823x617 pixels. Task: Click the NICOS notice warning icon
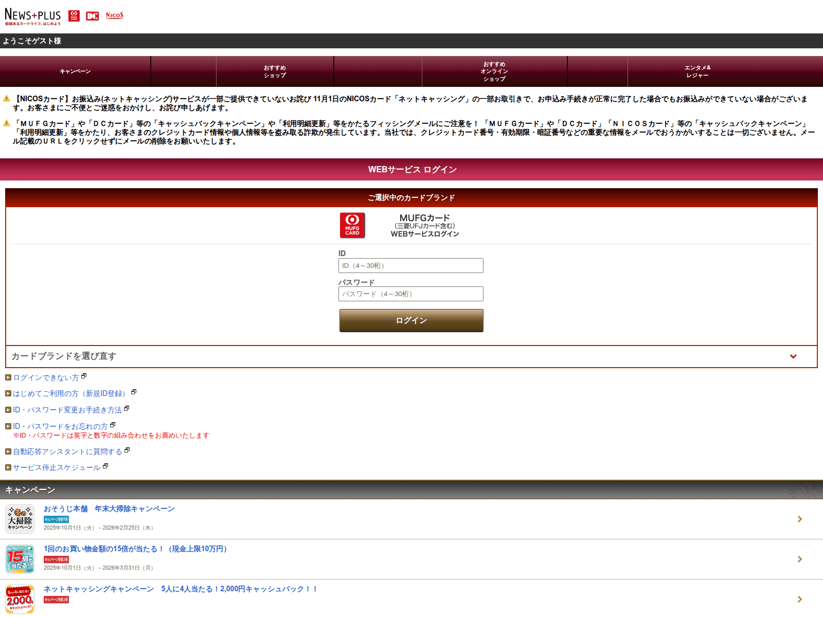click(7, 98)
